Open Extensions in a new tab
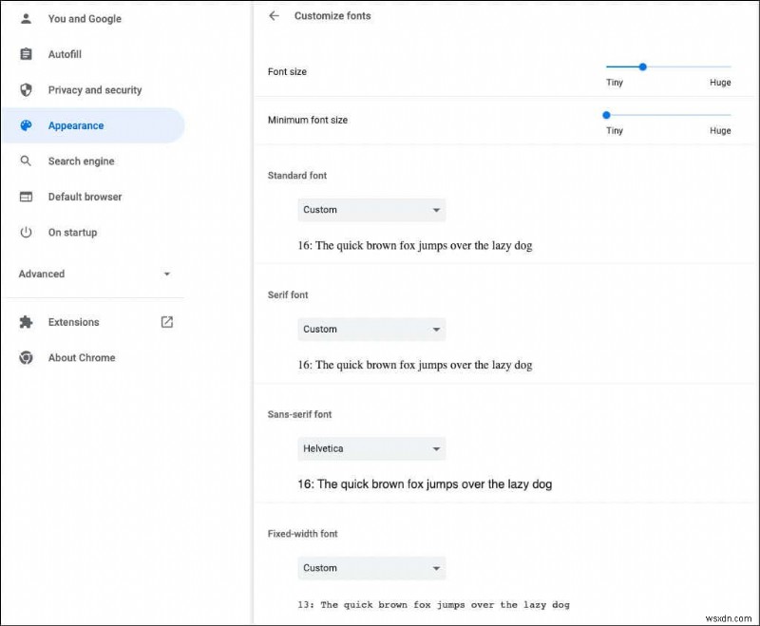 [x=165, y=322]
